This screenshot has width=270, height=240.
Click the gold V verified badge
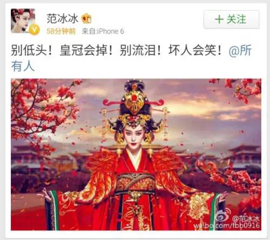coord(35,30)
